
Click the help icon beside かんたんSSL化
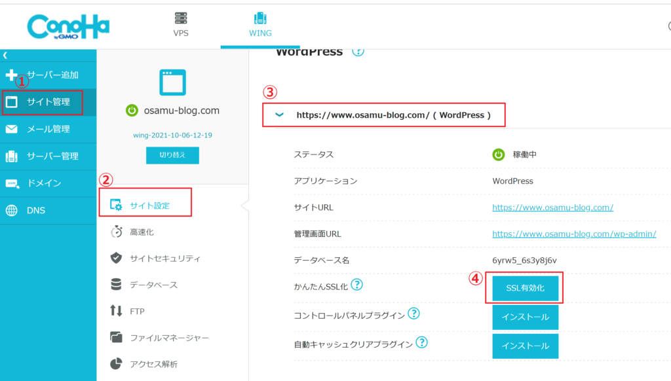pos(357,284)
